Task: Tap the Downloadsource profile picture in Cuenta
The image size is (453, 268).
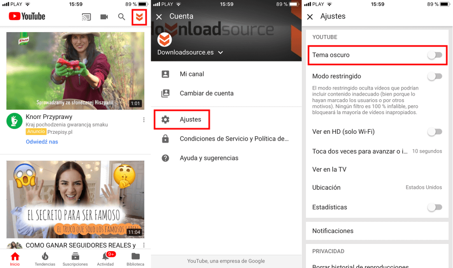Action: click(x=164, y=40)
